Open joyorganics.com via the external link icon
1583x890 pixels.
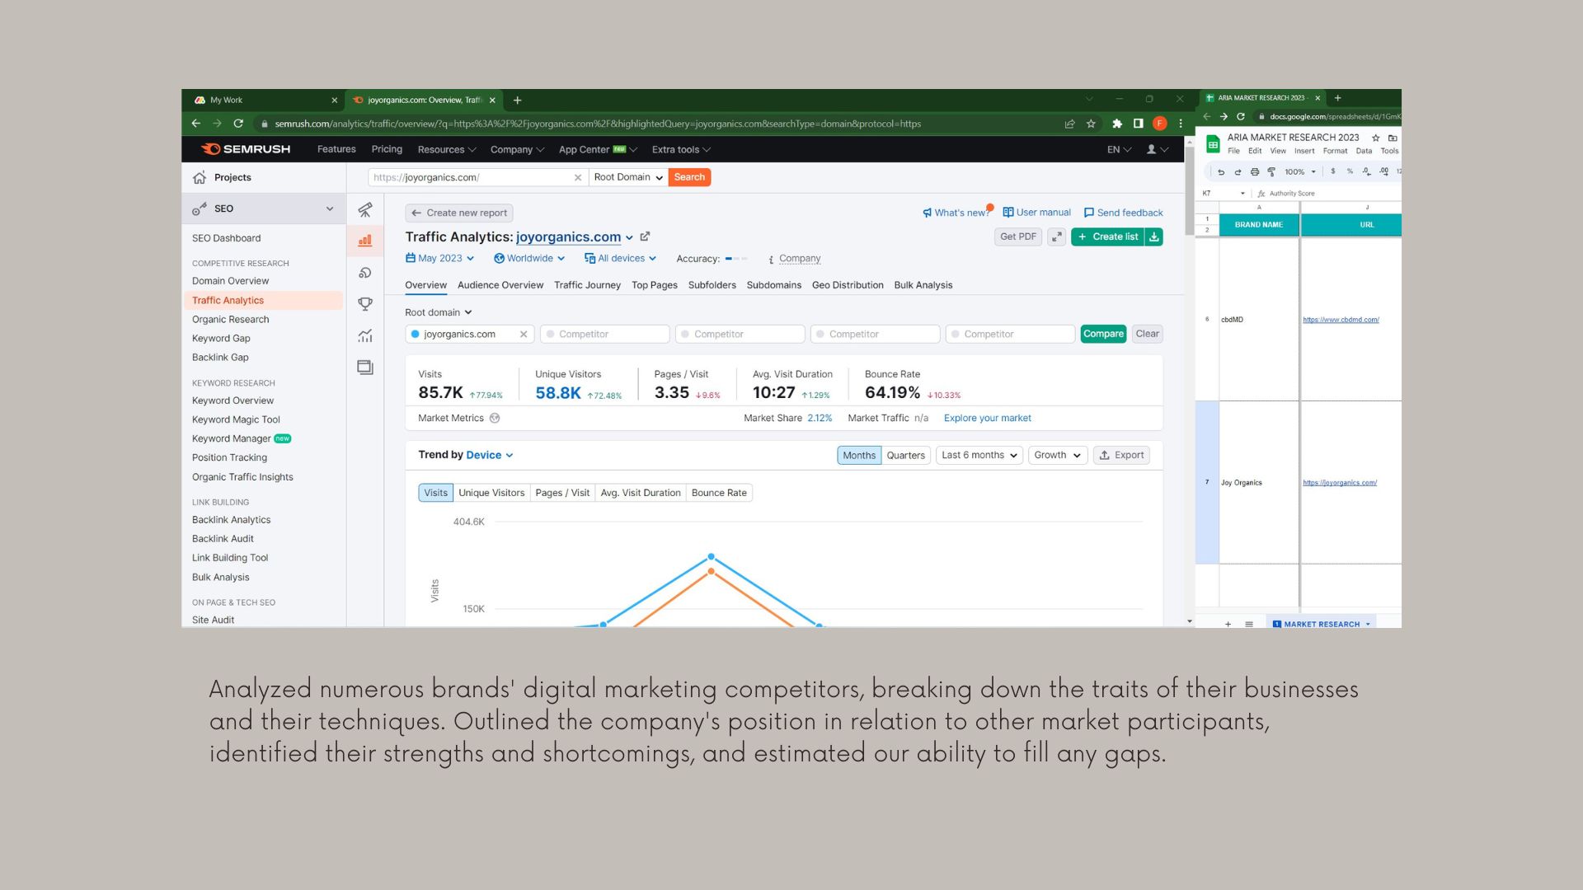[646, 237]
